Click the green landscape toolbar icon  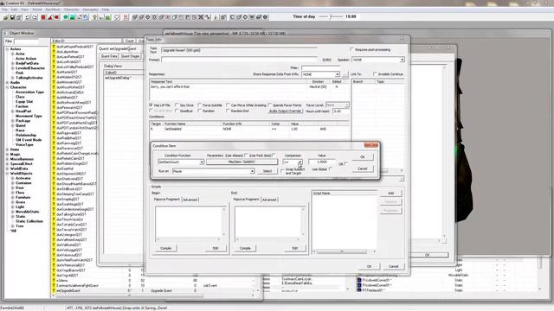click(73, 17)
